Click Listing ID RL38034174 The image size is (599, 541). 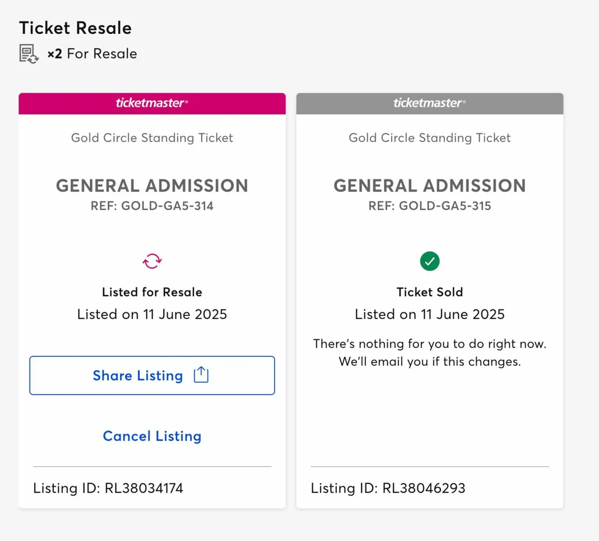tap(108, 488)
